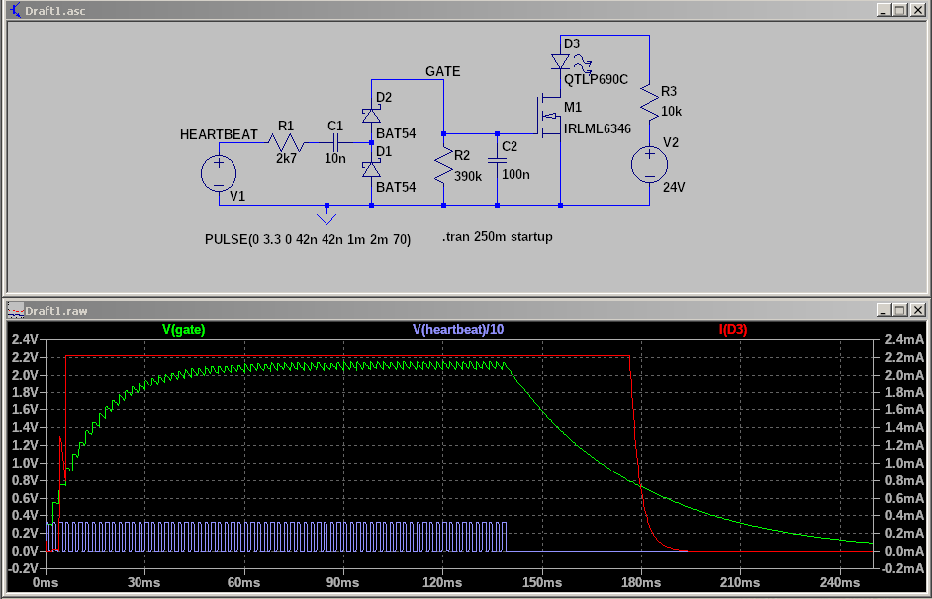Click the 240ms time axis label
This screenshot has height=599, width=932.
tap(840, 582)
